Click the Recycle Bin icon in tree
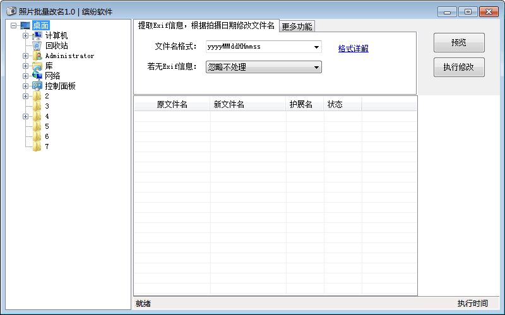The image size is (505, 315). pos(37,45)
